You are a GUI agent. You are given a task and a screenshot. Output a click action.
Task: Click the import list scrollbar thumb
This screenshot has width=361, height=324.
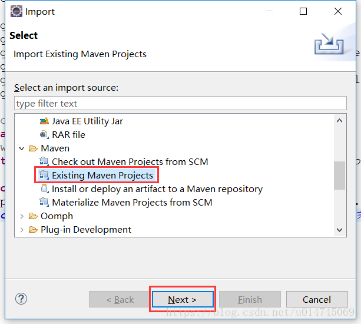pyautogui.click(x=339, y=176)
